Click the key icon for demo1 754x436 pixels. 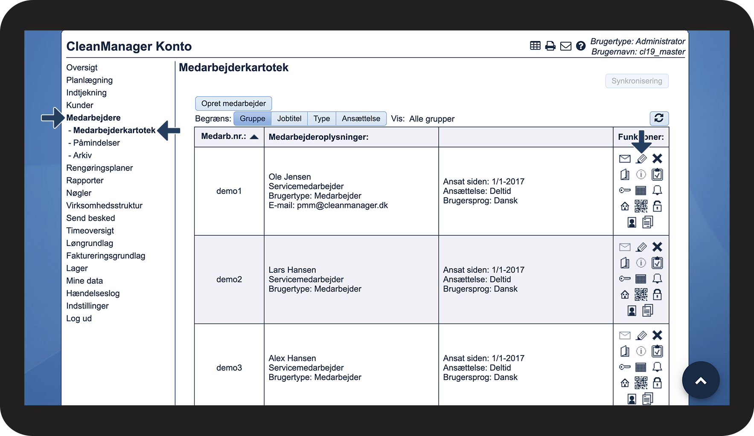tap(625, 191)
